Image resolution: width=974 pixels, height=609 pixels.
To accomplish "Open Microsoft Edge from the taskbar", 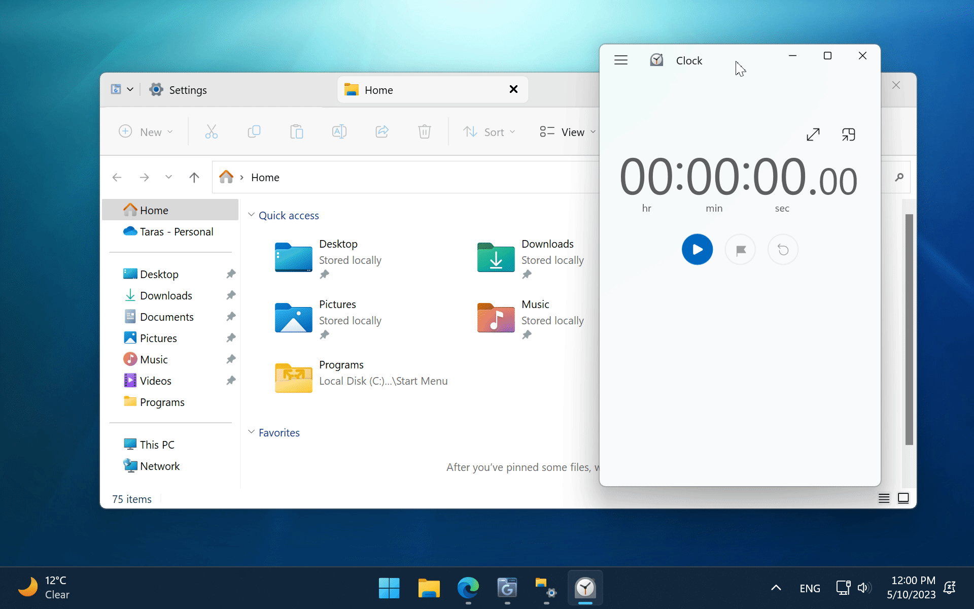I will click(468, 588).
